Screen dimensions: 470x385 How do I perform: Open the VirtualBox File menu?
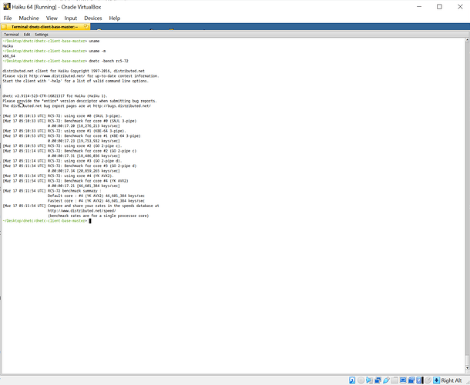click(8, 18)
